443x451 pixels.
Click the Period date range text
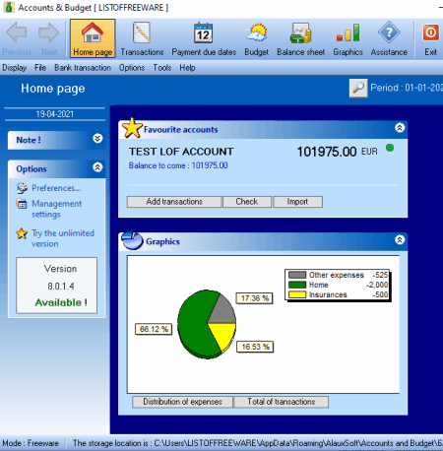click(x=407, y=88)
